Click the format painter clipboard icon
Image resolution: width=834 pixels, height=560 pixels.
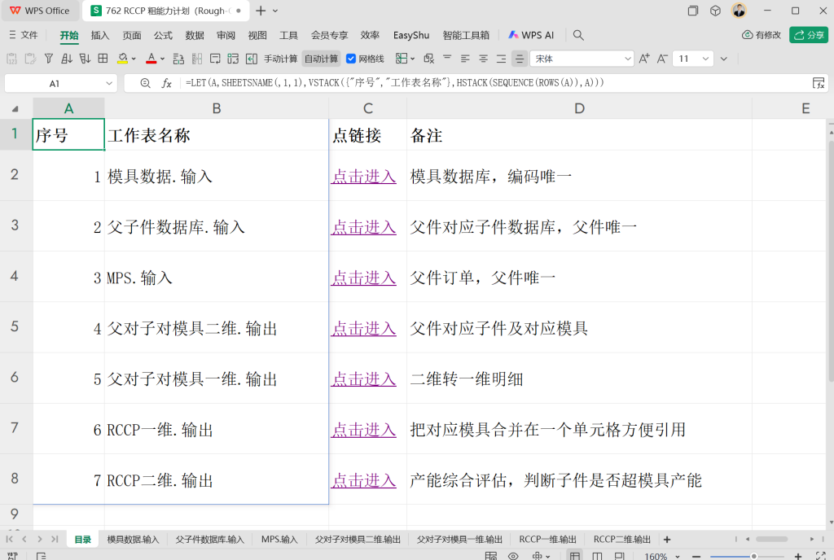coord(30,59)
